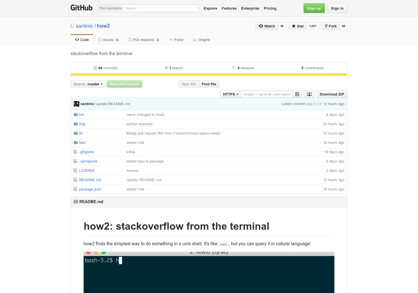
Task: Click New pull request button
Action: pos(125,84)
